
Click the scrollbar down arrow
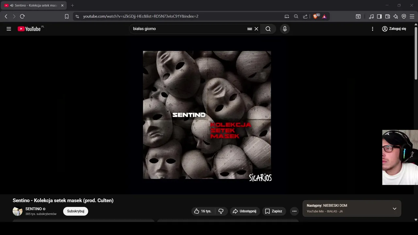pos(416,220)
